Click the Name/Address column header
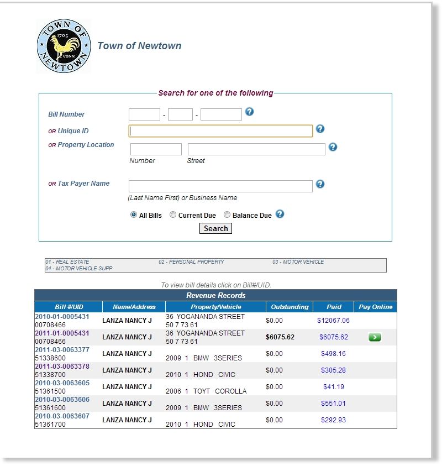Screen dimensions: 442x466 134,307
